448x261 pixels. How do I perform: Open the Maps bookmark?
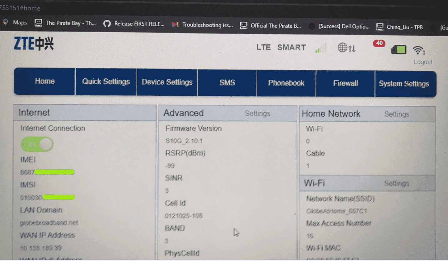tap(15, 23)
